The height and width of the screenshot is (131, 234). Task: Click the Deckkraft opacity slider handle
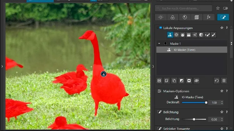[x=206, y=102]
